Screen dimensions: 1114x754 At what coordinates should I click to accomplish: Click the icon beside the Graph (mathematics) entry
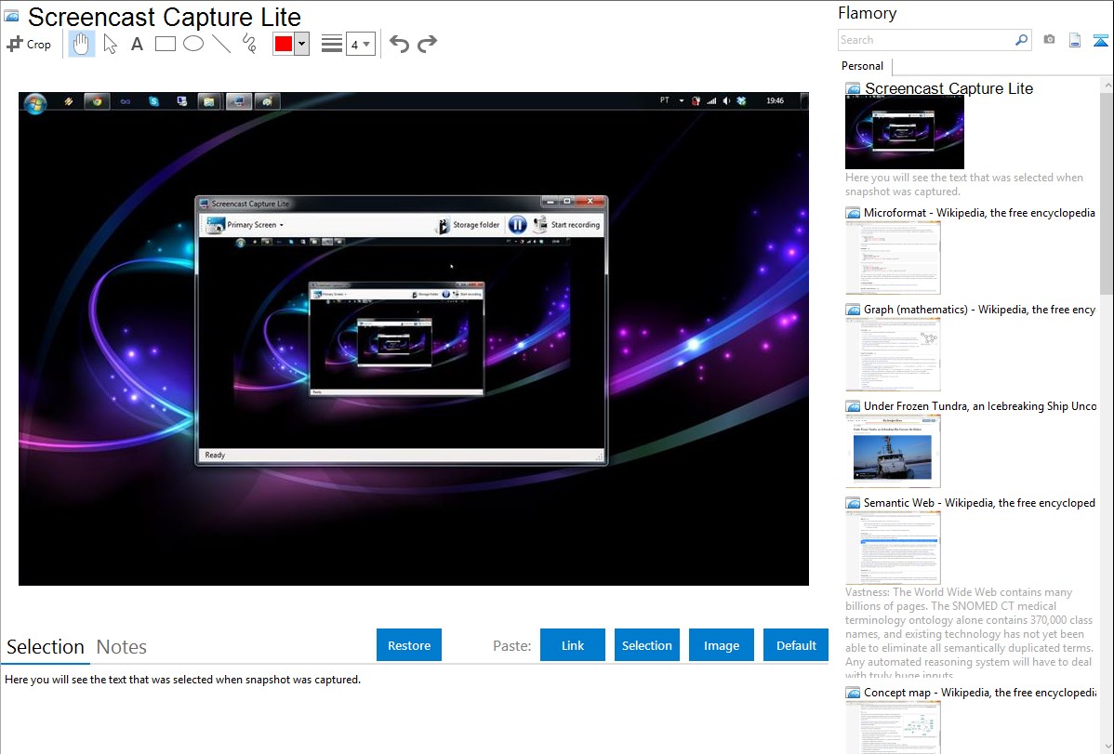(853, 310)
